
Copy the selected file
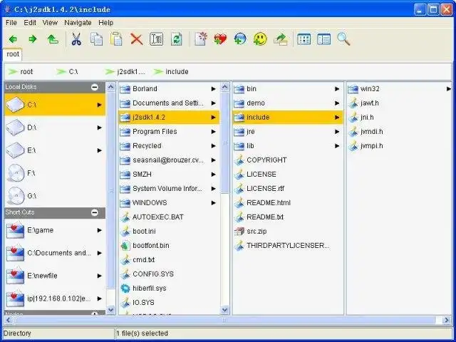coord(96,39)
